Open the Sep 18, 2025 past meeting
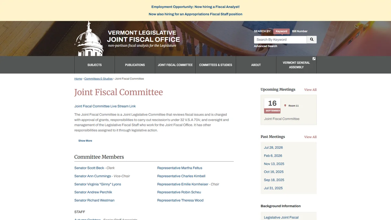The width and height of the screenshot is (391, 220). click(274, 180)
